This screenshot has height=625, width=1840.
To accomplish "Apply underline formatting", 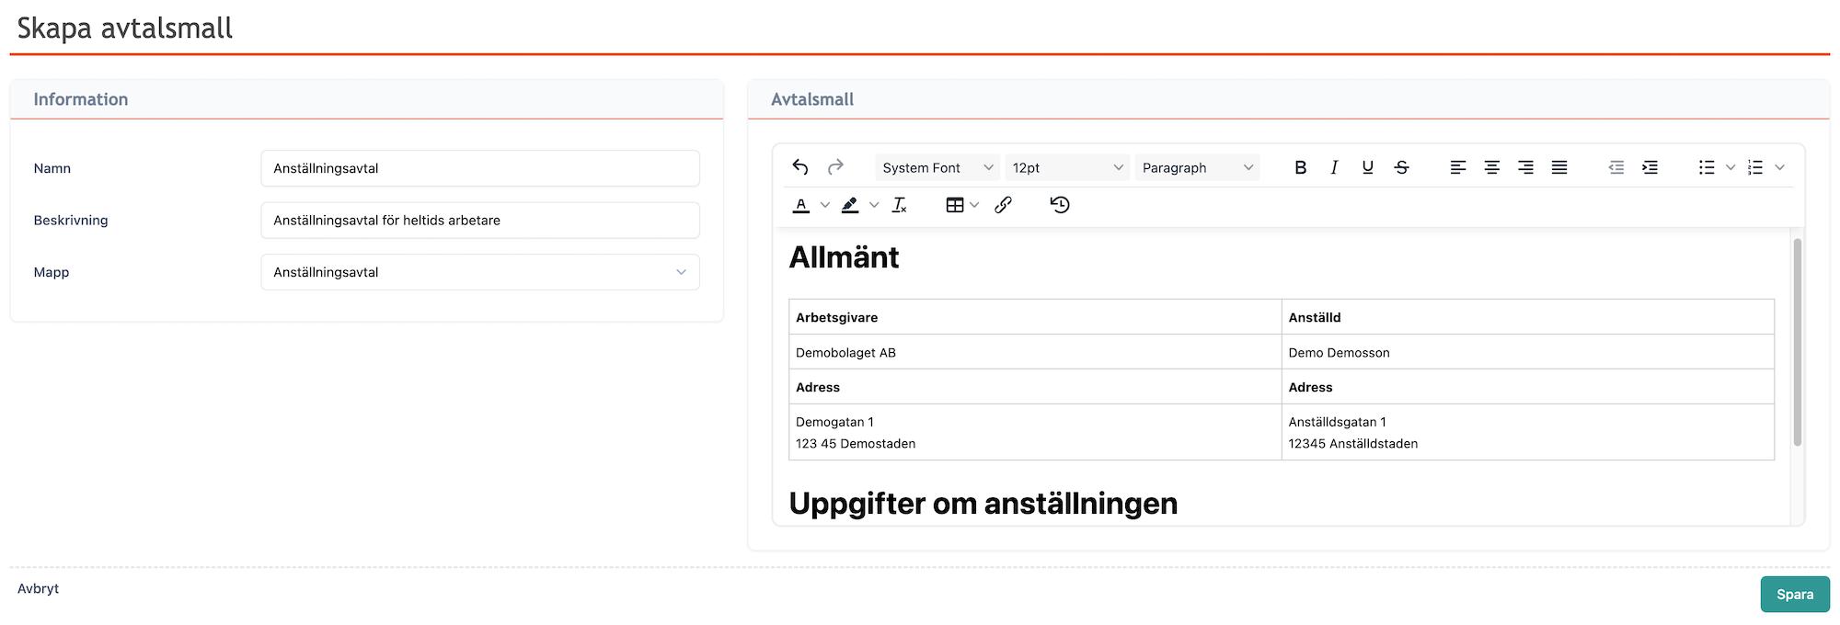I will (x=1367, y=167).
